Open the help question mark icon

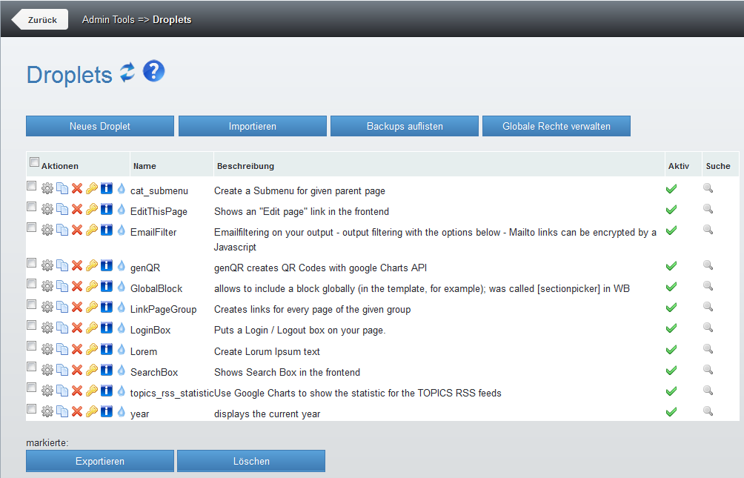153,72
